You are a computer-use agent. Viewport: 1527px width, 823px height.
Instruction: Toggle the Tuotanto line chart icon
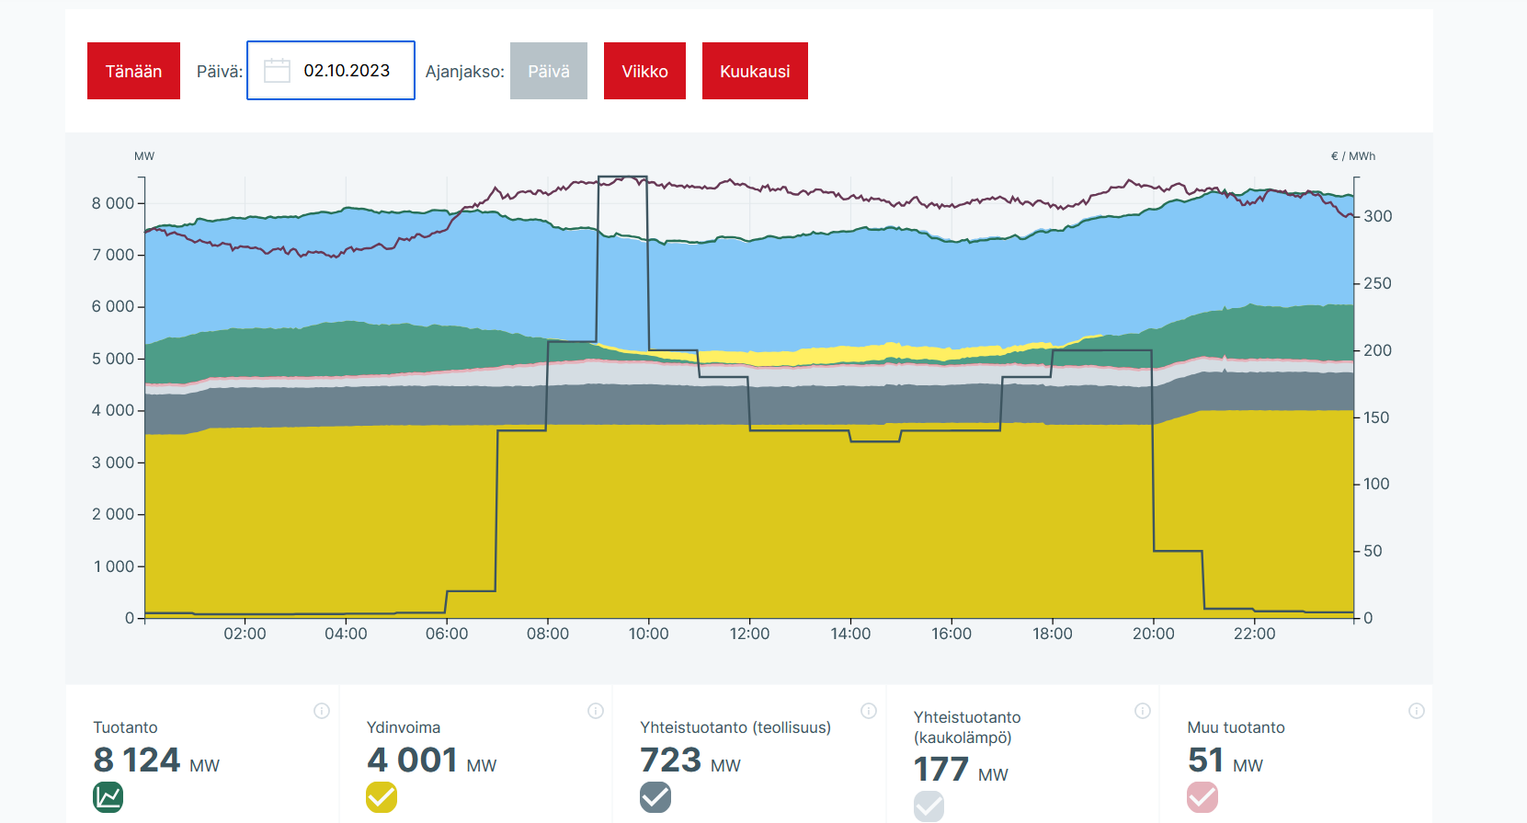[108, 796]
